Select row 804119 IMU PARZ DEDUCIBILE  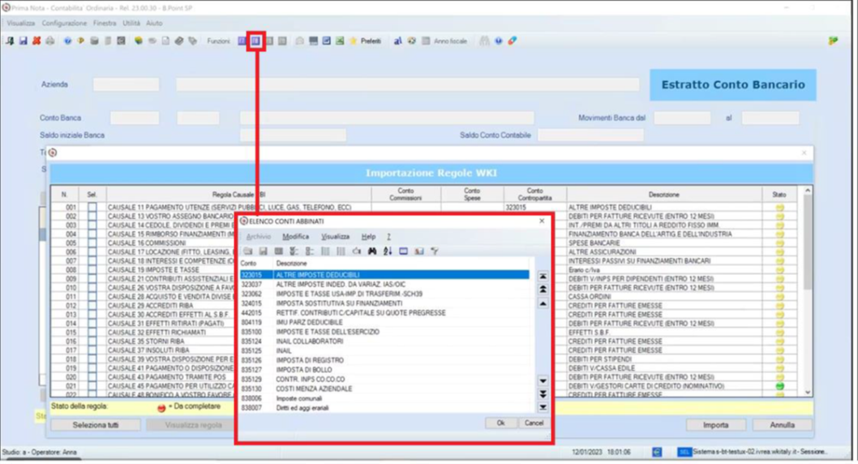pos(384,322)
